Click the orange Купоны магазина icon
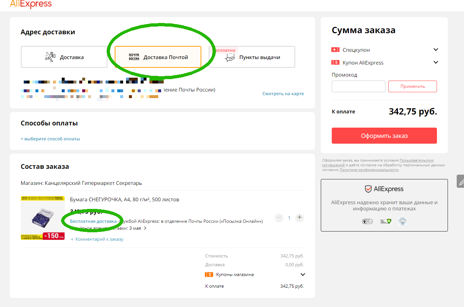464x307 pixels. [209, 275]
